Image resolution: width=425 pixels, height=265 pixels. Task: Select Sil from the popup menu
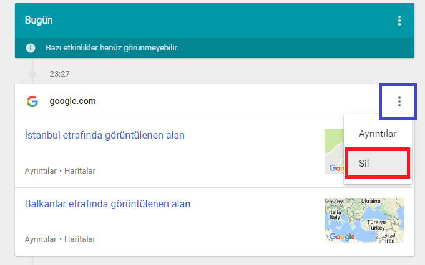(378, 163)
